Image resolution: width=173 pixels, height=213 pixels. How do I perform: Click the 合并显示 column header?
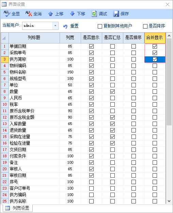tap(155, 38)
